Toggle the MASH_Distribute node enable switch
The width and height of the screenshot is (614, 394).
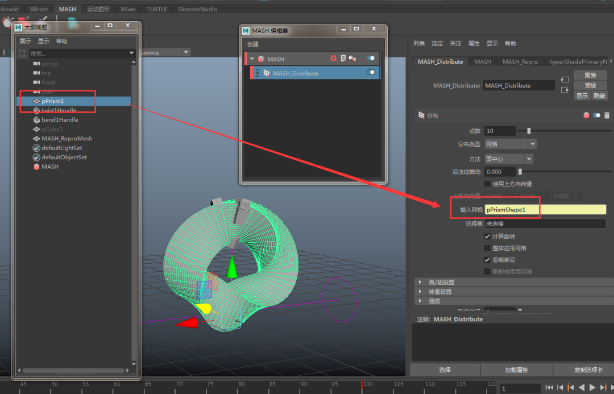(371, 72)
